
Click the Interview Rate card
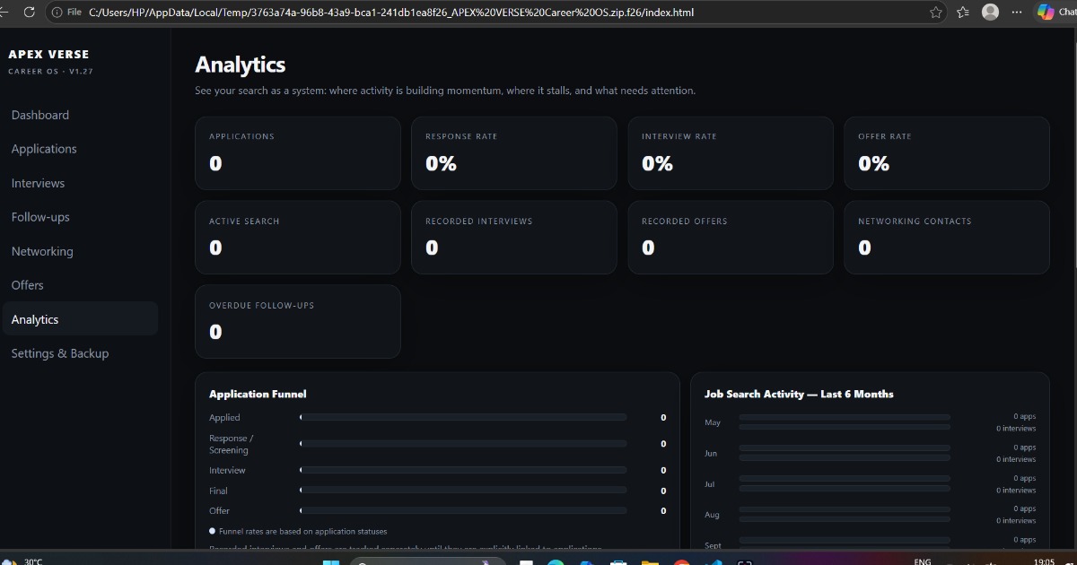coord(731,153)
